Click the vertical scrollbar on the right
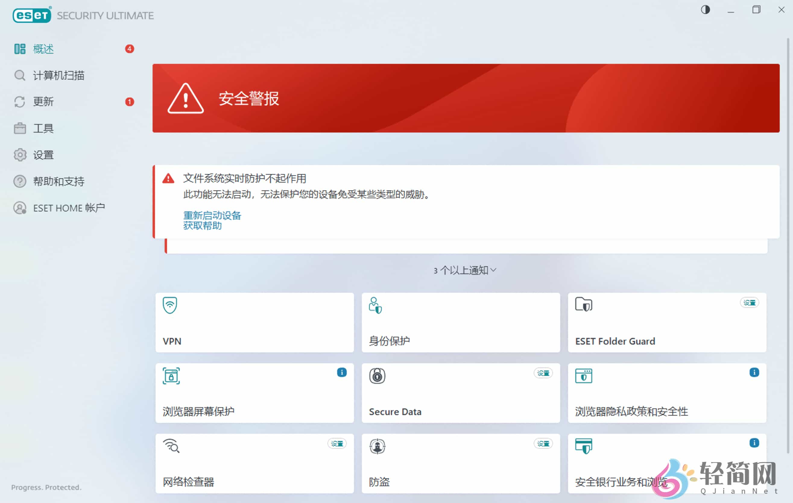 point(788,246)
